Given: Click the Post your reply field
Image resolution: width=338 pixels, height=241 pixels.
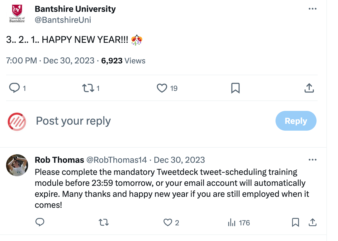Looking at the screenshot, I should [x=73, y=121].
